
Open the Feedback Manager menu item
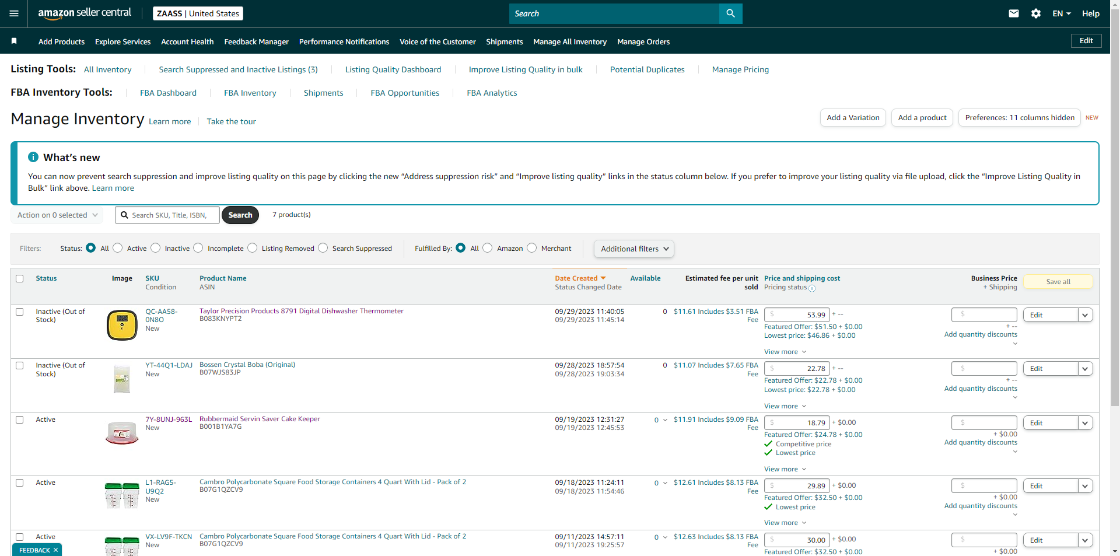[257, 41]
